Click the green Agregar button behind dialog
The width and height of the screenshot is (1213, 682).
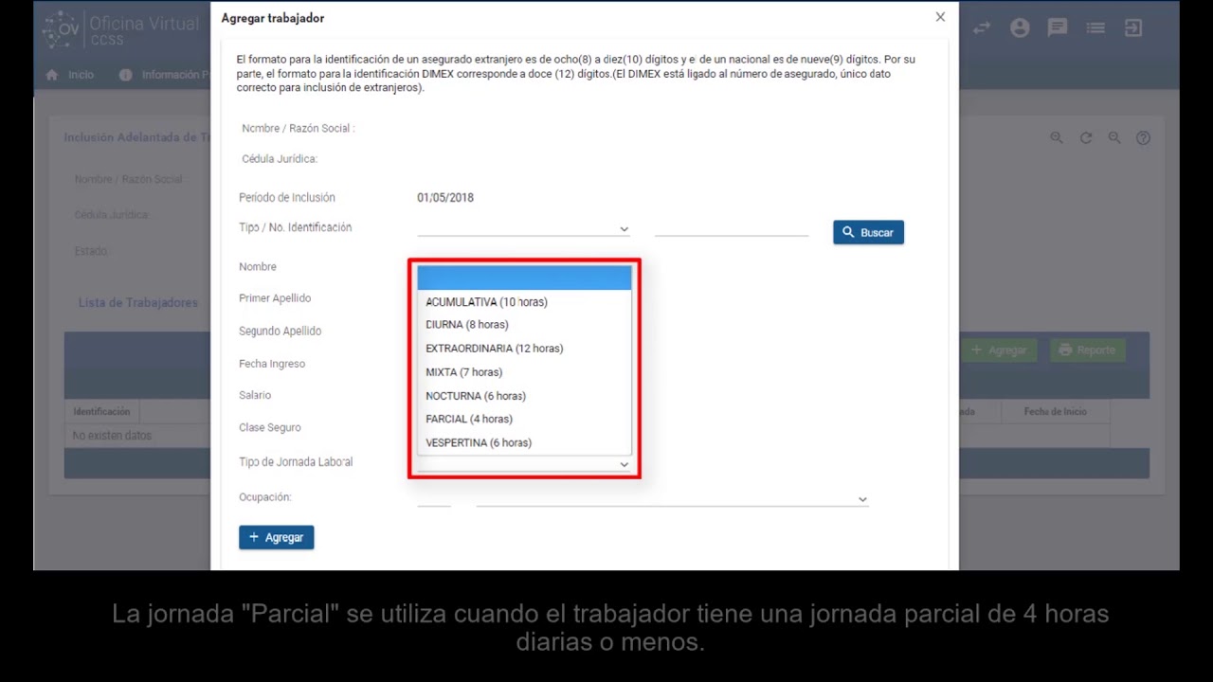coord(999,350)
